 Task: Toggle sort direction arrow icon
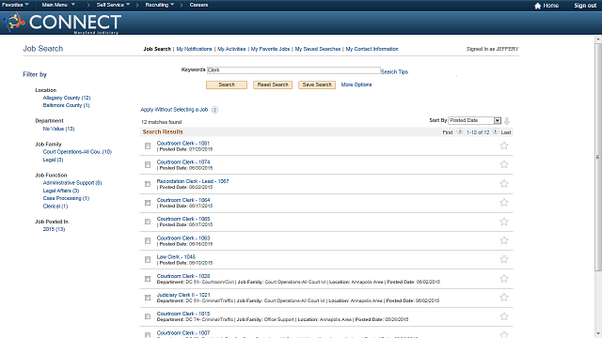(506, 121)
